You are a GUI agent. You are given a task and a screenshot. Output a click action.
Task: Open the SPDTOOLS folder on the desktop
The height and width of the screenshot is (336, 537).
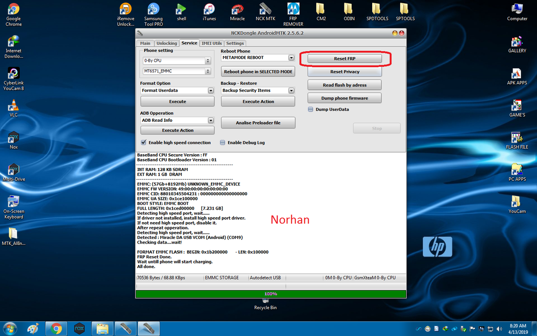point(377,12)
